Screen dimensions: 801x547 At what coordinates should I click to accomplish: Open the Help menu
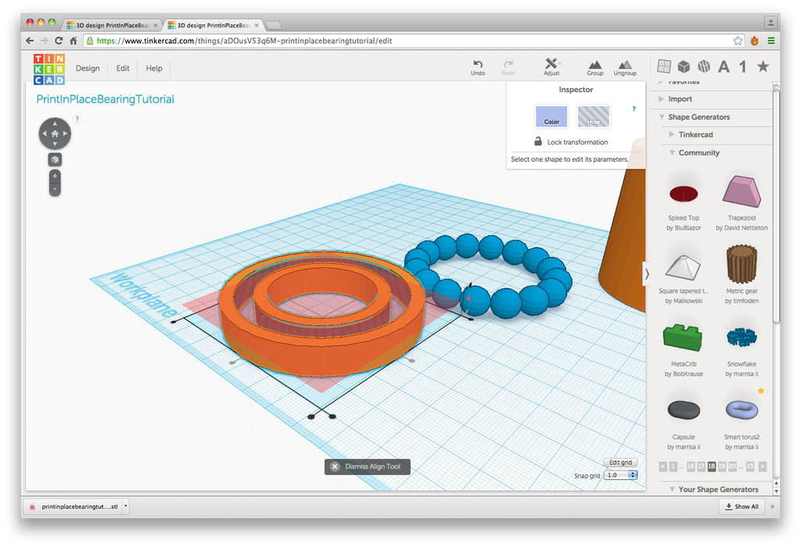pos(154,69)
